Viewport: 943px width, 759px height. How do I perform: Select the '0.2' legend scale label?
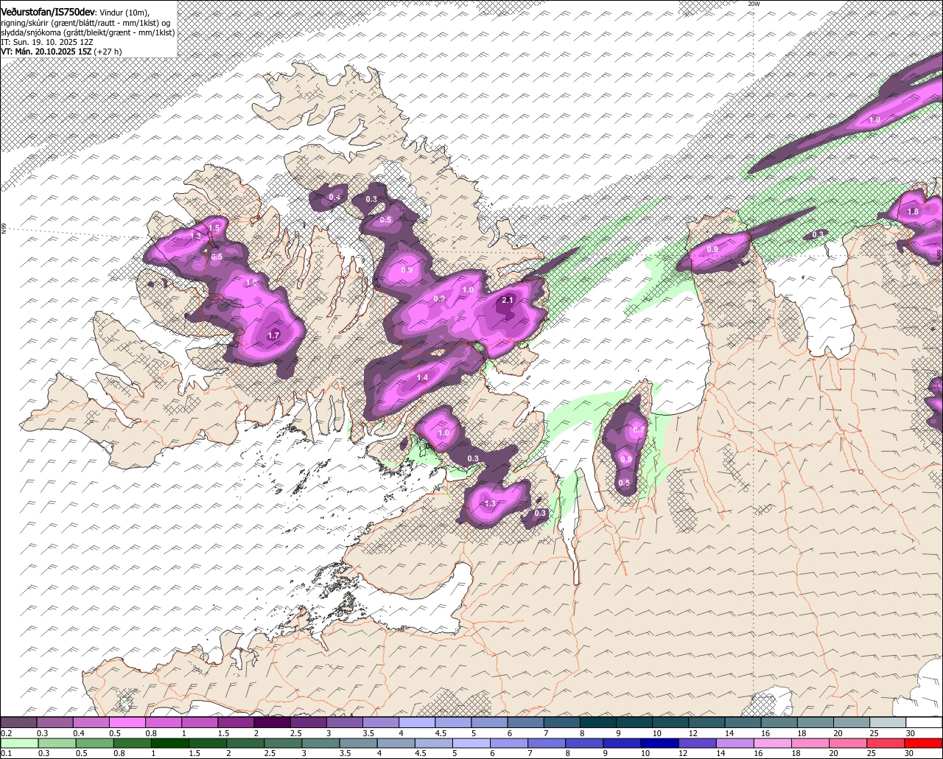(6, 733)
